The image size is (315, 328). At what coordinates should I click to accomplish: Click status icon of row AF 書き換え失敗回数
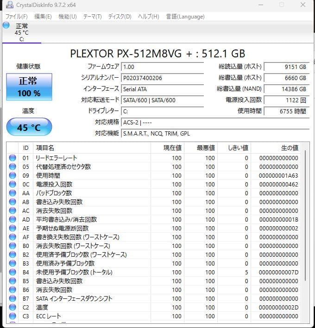click(x=13, y=237)
